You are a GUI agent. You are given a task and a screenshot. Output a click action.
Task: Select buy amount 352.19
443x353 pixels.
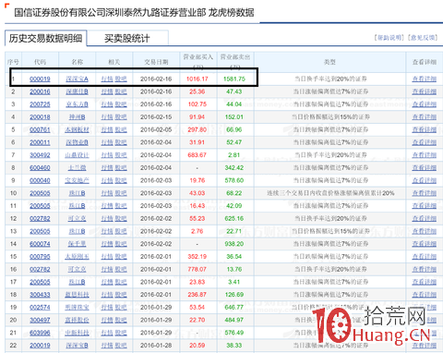click(198, 257)
